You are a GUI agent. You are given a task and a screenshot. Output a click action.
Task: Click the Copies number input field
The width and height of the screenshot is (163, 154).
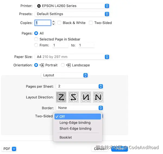point(43,23)
